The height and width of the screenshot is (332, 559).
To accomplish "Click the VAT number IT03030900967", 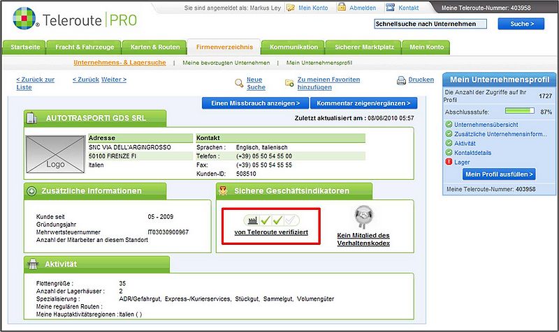I will coord(168,232).
